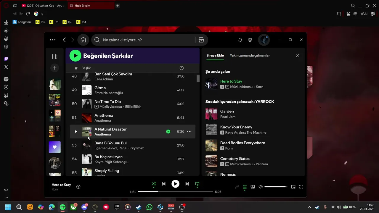The width and height of the screenshot is (379, 213).
Task: Open the Anathema track row at 51
Action: pos(132,118)
